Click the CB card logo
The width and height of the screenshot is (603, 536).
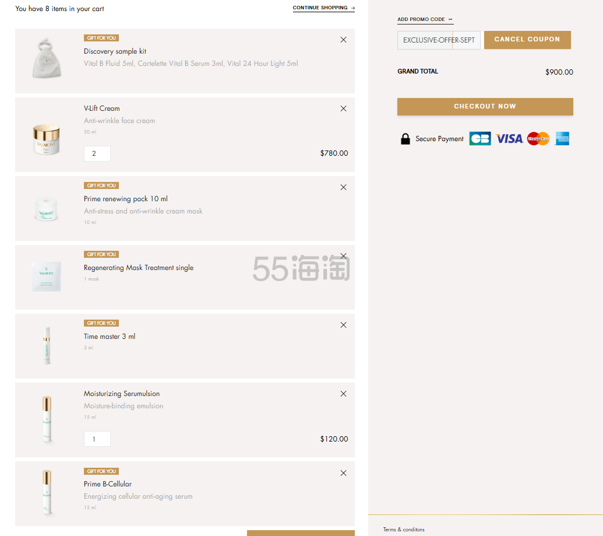(x=480, y=139)
